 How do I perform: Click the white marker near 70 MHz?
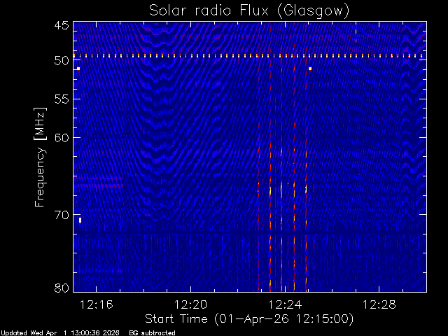[80, 220]
